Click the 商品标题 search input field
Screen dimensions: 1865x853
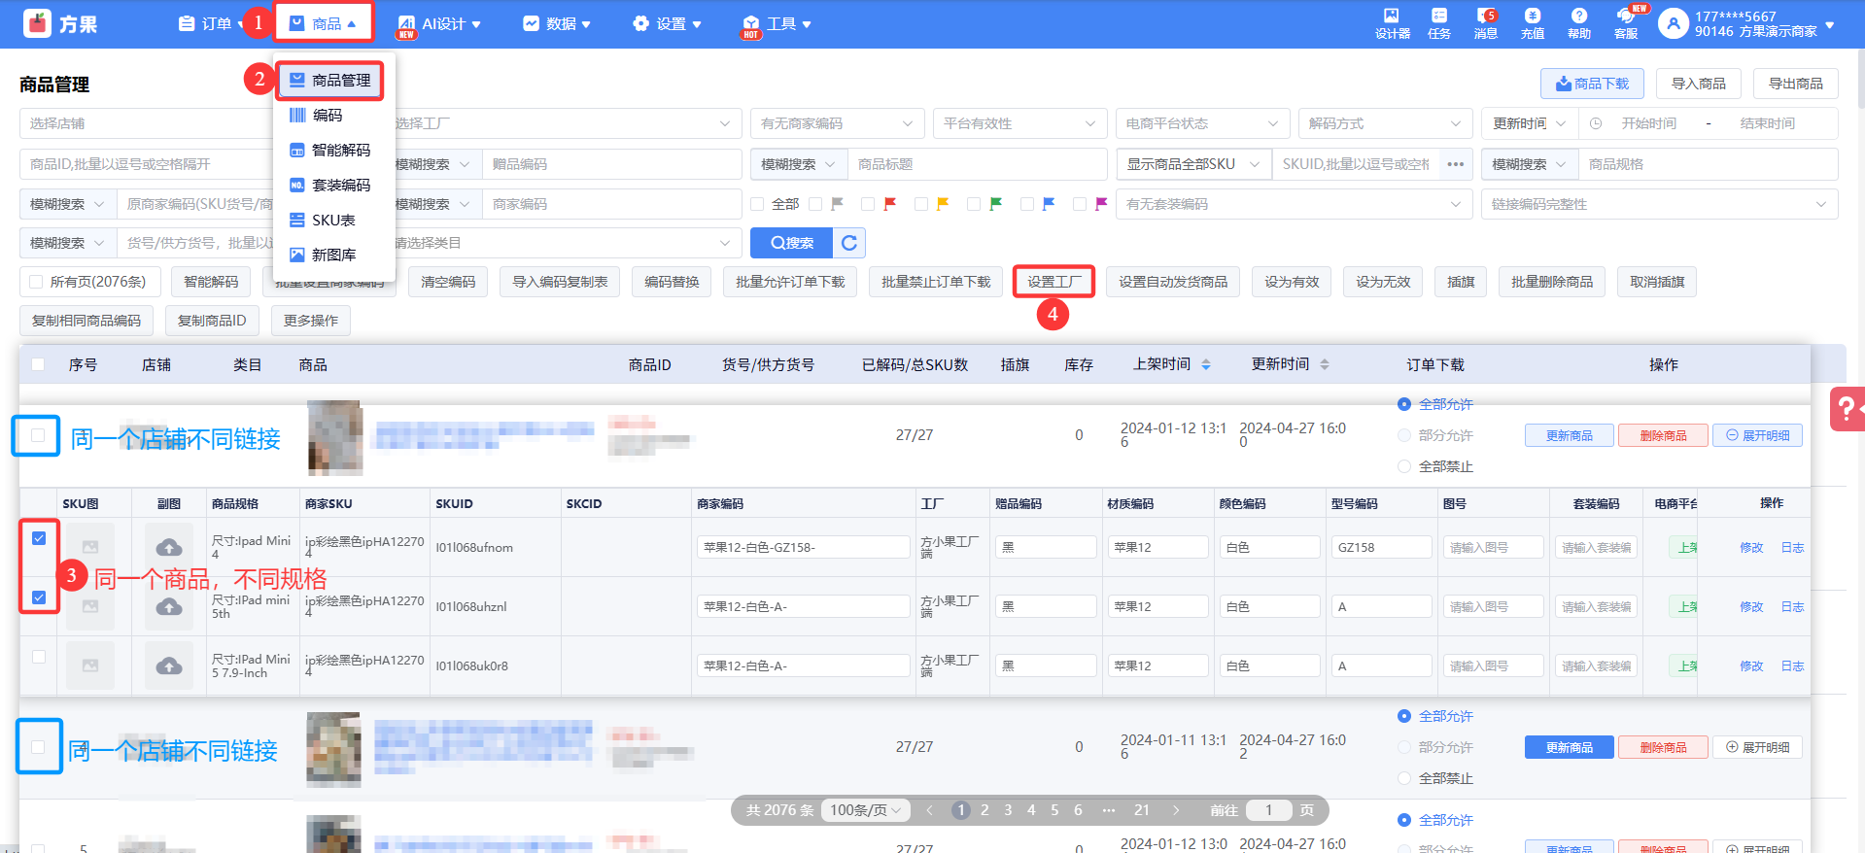[976, 164]
